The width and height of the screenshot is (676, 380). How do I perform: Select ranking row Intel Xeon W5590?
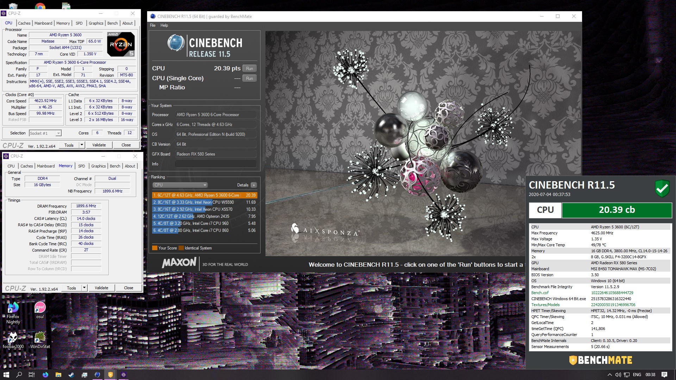click(x=205, y=202)
